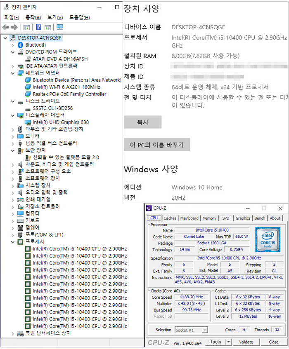The width and height of the screenshot is (289, 349).
Task: Click Device Manager forward arrow icon
Action: pyautogui.click(x=14, y=27)
